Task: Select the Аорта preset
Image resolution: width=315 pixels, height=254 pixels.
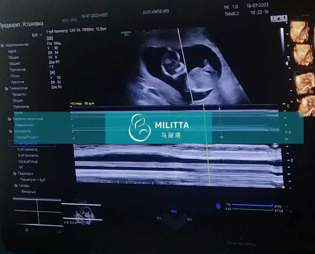Action: tap(12, 51)
